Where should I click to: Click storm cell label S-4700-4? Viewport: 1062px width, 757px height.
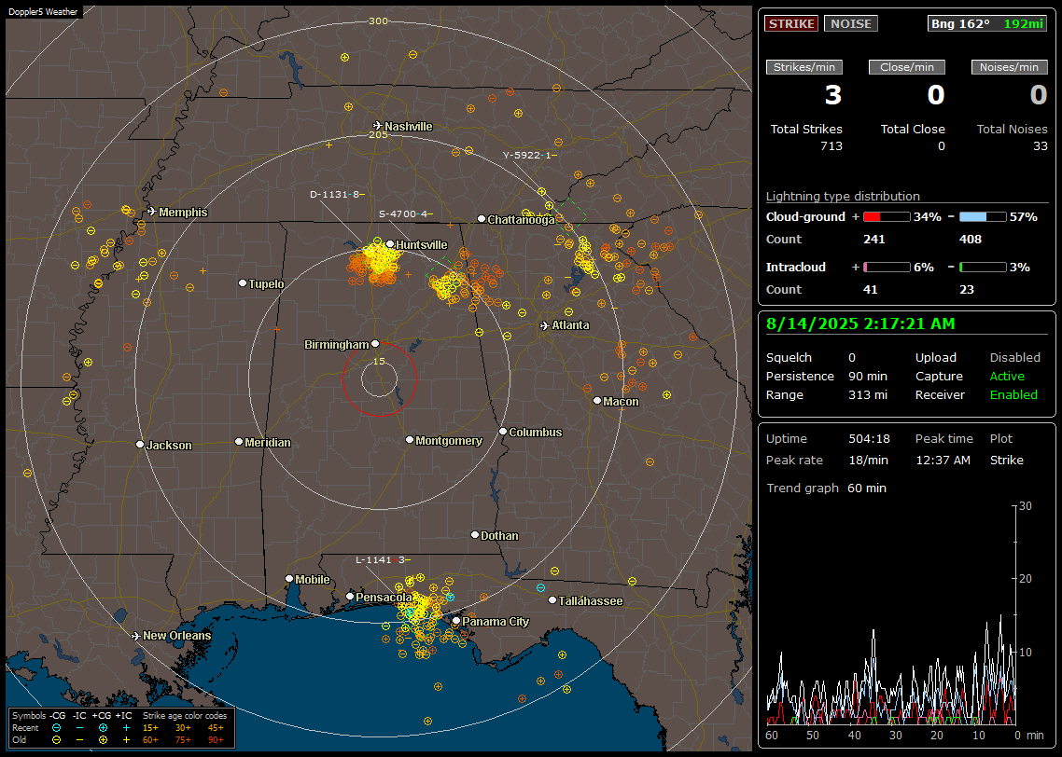tap(405, 213)
